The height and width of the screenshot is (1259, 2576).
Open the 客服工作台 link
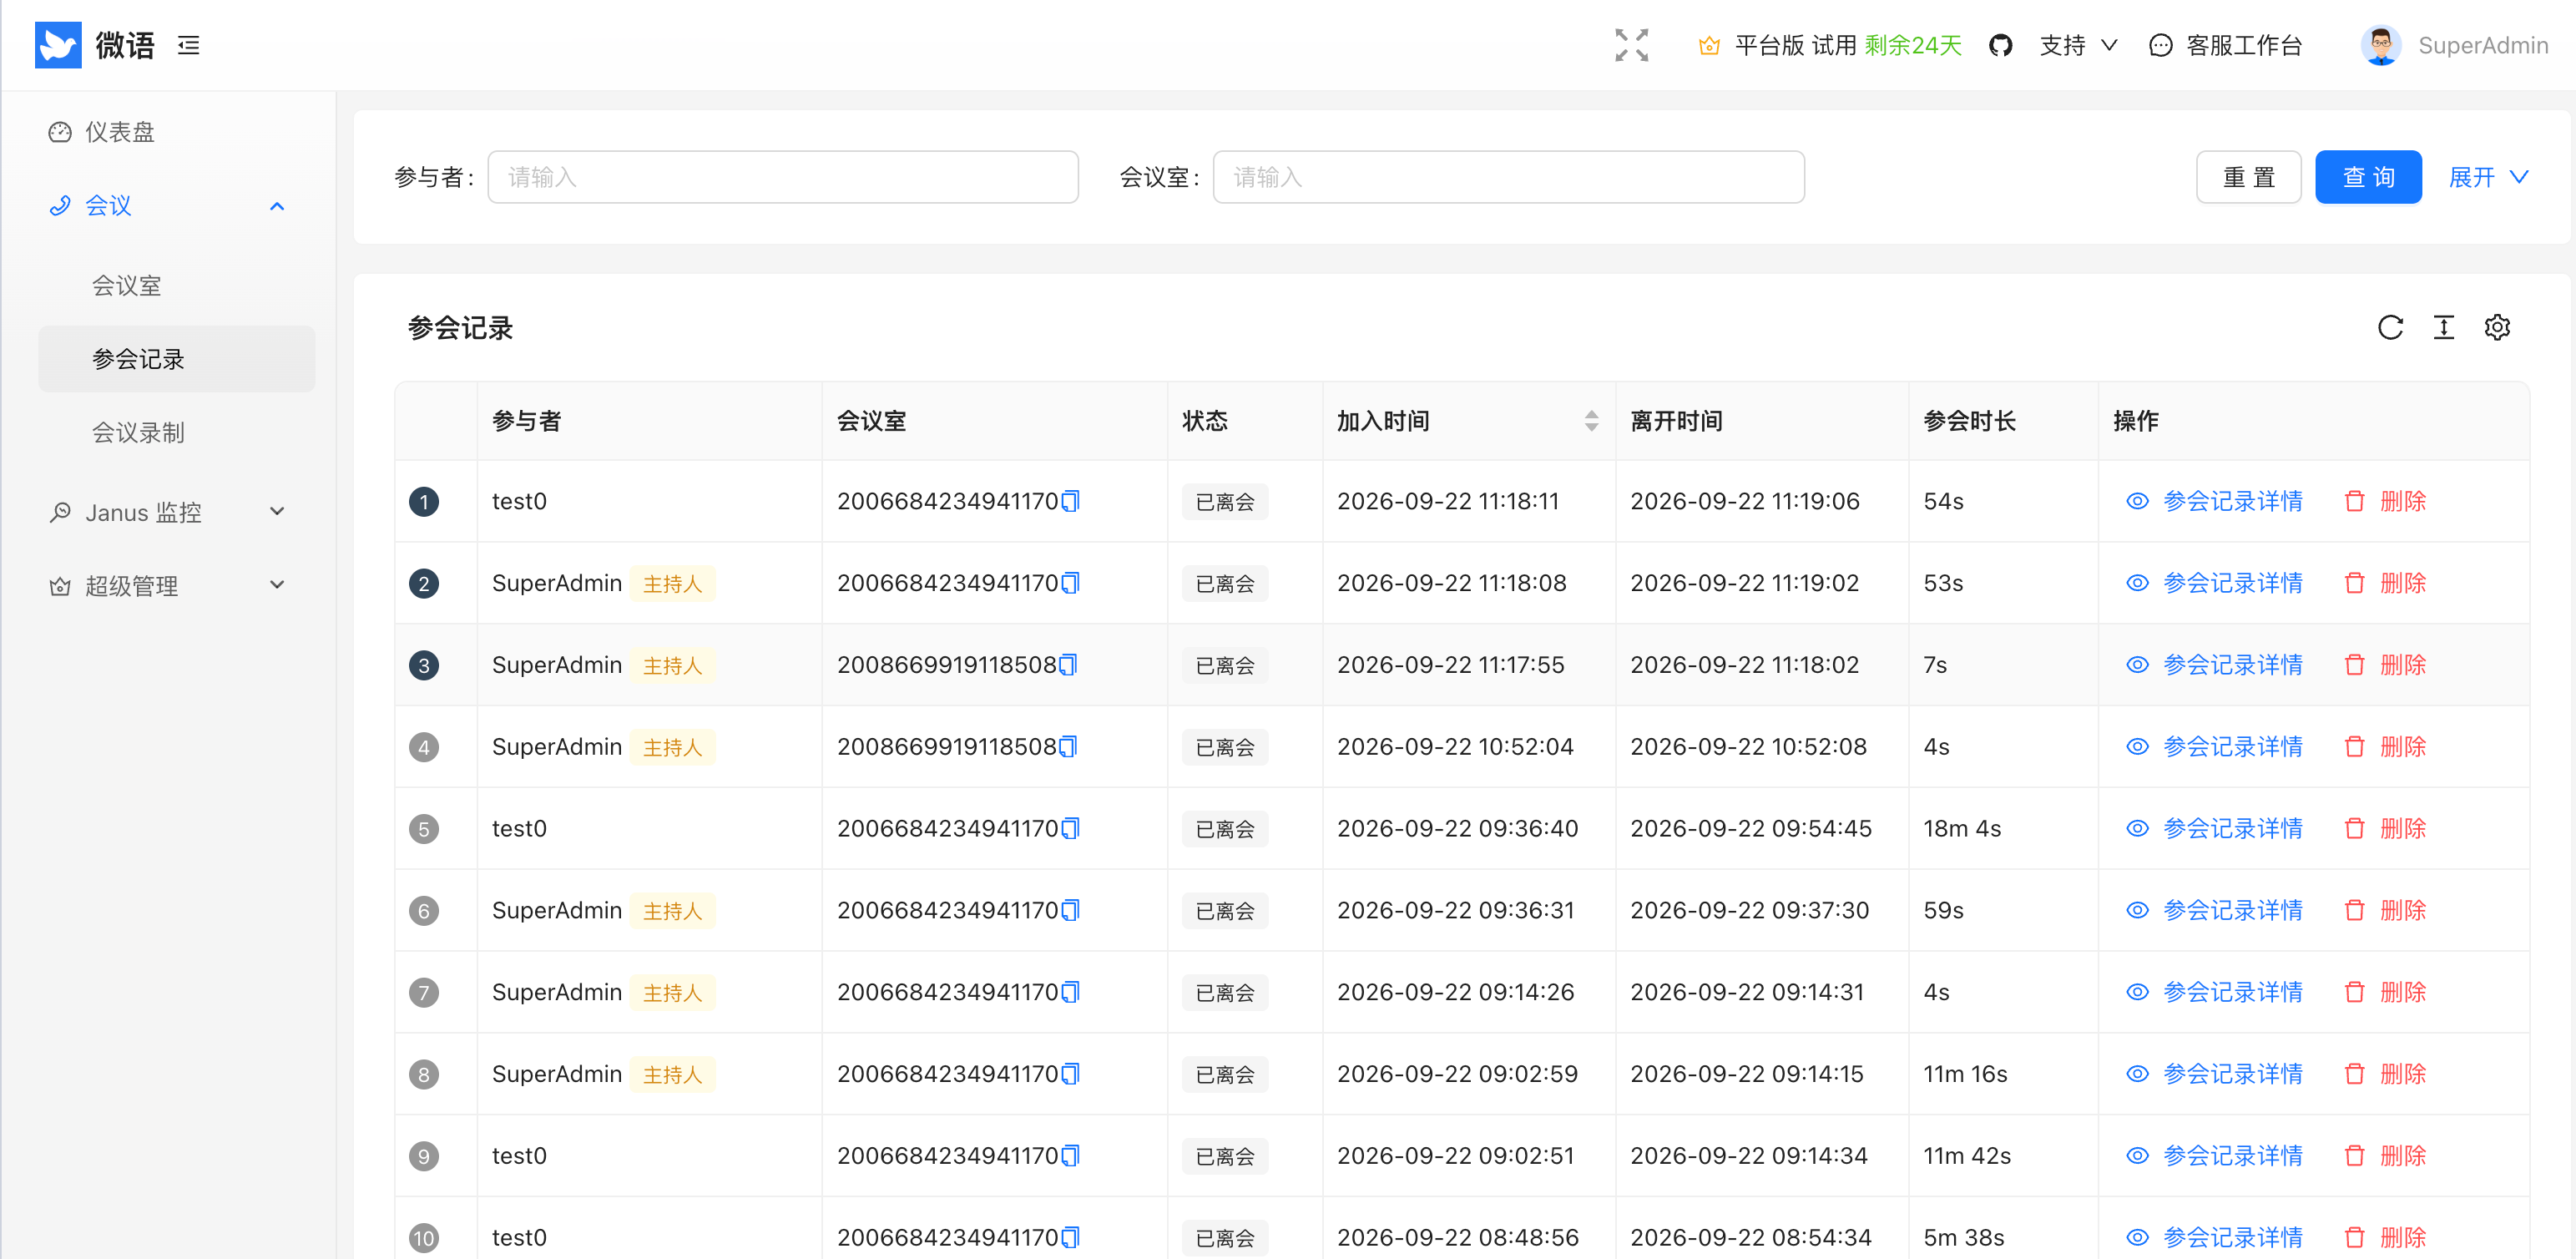pyautogui.click(x=2225, y=46)
